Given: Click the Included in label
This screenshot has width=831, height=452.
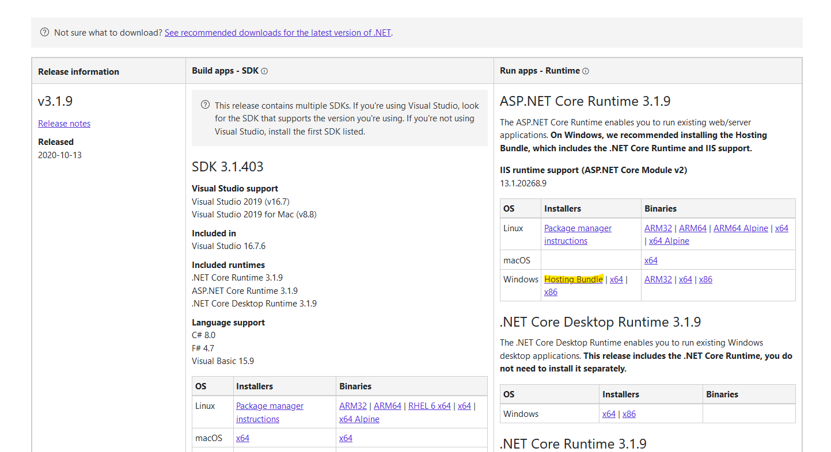Looking at the screenshot, I should pos(214,233).
